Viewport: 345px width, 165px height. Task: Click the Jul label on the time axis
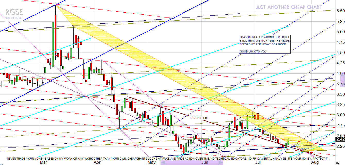tap(258, 162)
